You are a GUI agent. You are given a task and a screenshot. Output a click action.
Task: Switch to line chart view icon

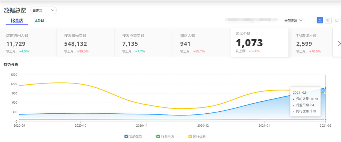point(320,20)
